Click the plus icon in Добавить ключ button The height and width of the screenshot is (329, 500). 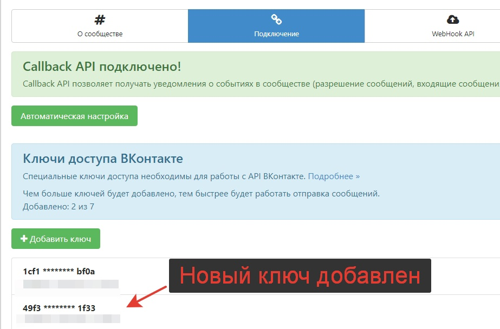pos(24,238)
